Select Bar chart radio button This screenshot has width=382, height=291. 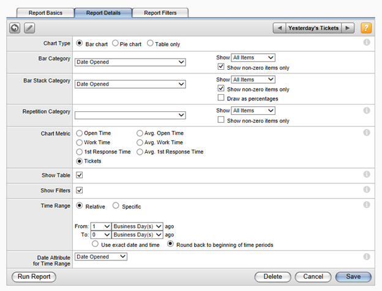pos(80,43)
